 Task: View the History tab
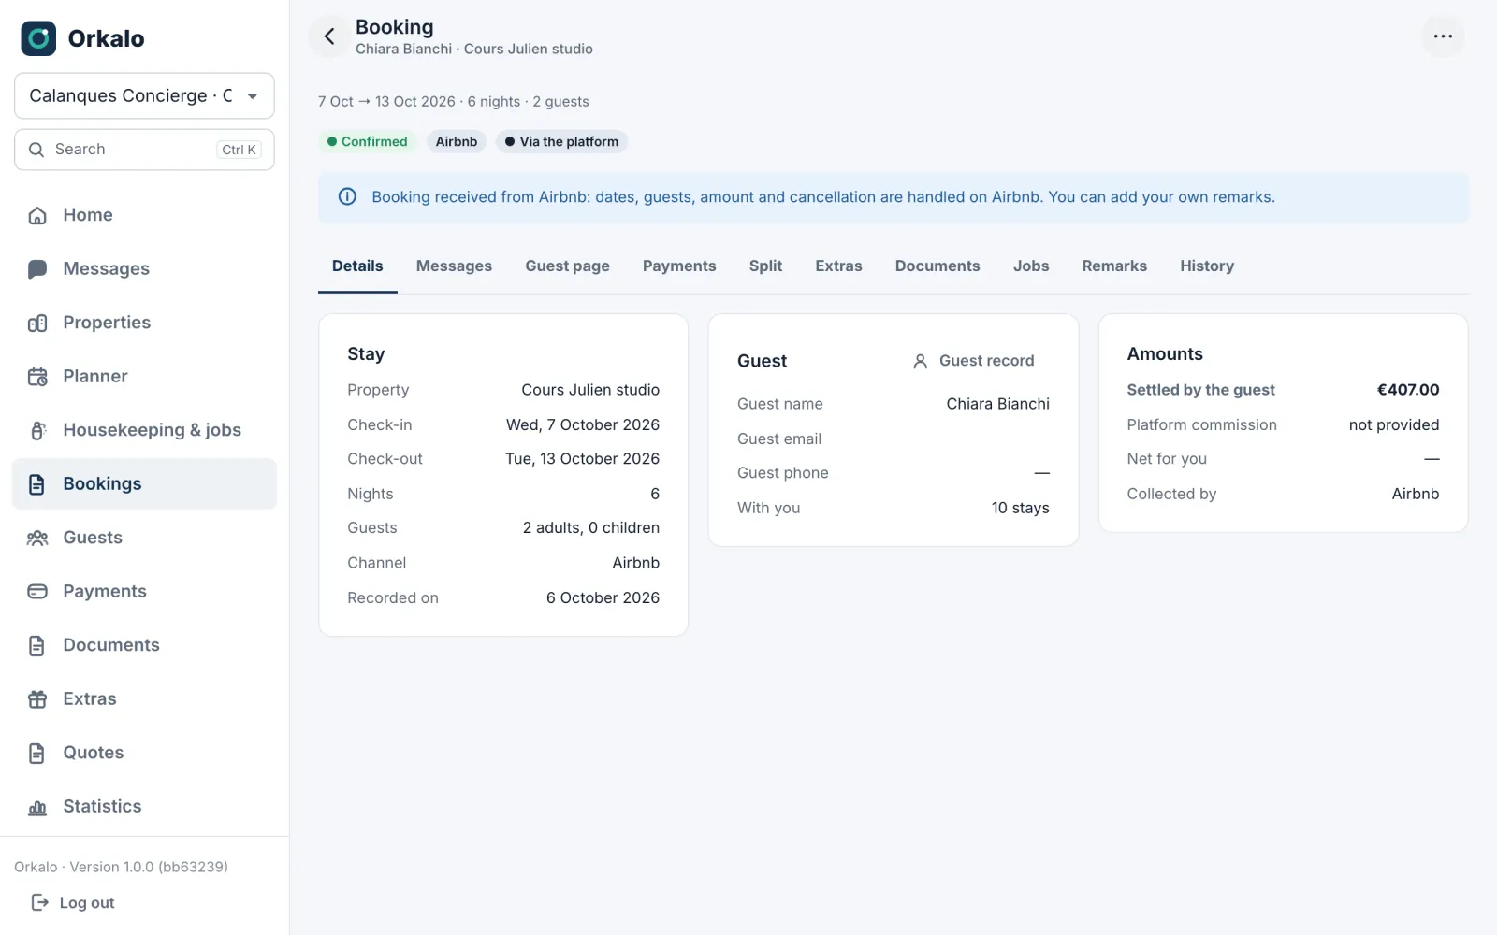tap(1207, 266)
